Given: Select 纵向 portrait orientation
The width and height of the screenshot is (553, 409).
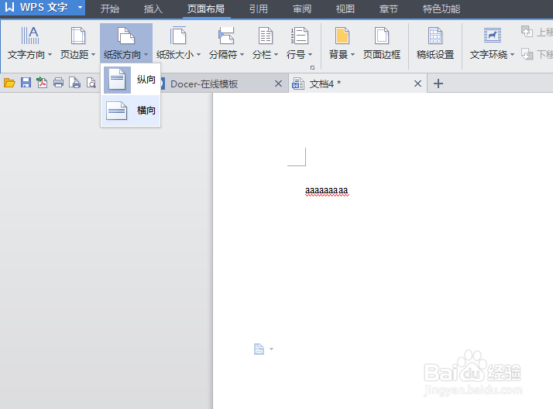Looking at the screenshot, I should (130, 80).
